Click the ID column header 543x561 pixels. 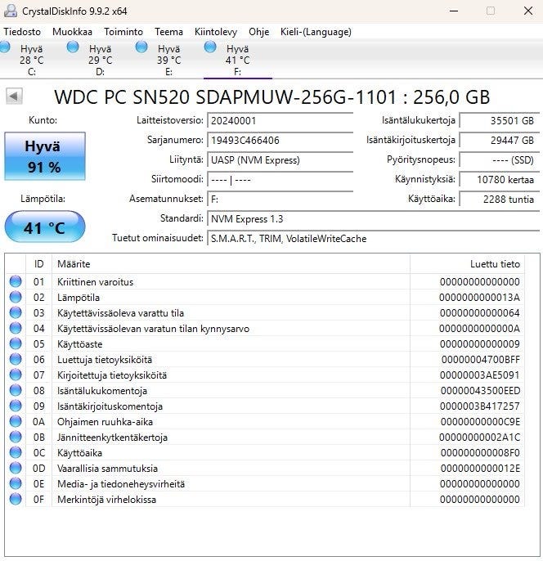39,264
